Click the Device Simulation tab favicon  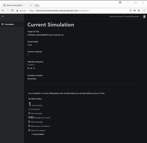(4, 5)
